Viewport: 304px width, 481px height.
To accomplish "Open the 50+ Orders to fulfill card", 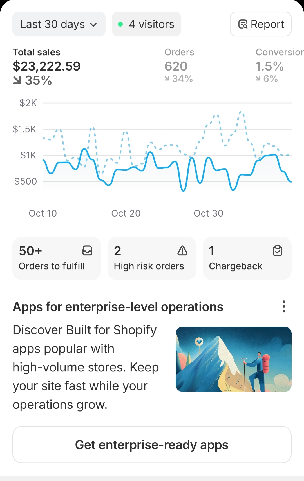I will point(57,258).
